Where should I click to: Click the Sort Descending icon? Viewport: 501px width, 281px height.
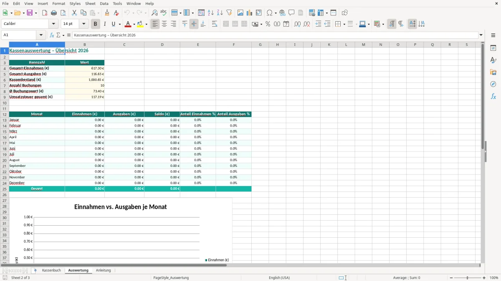220,13
